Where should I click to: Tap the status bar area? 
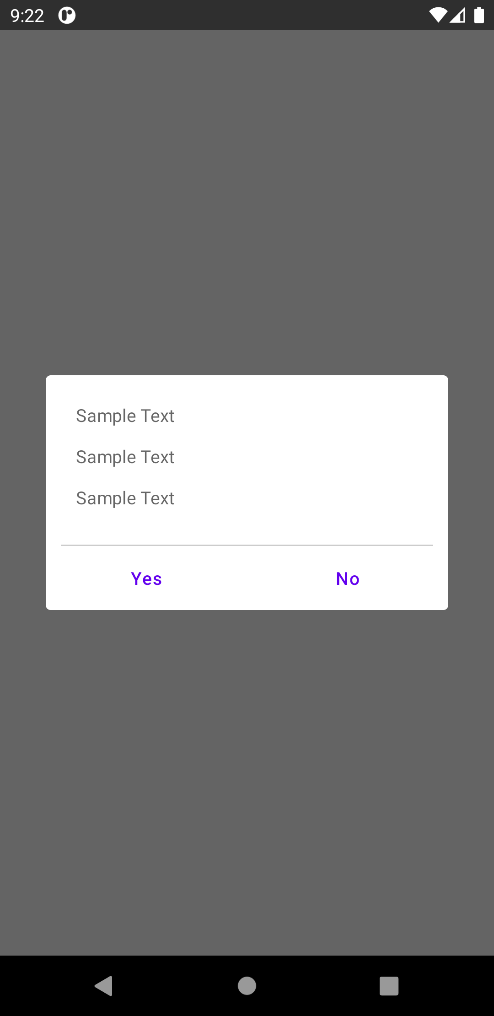coord(247,15)
